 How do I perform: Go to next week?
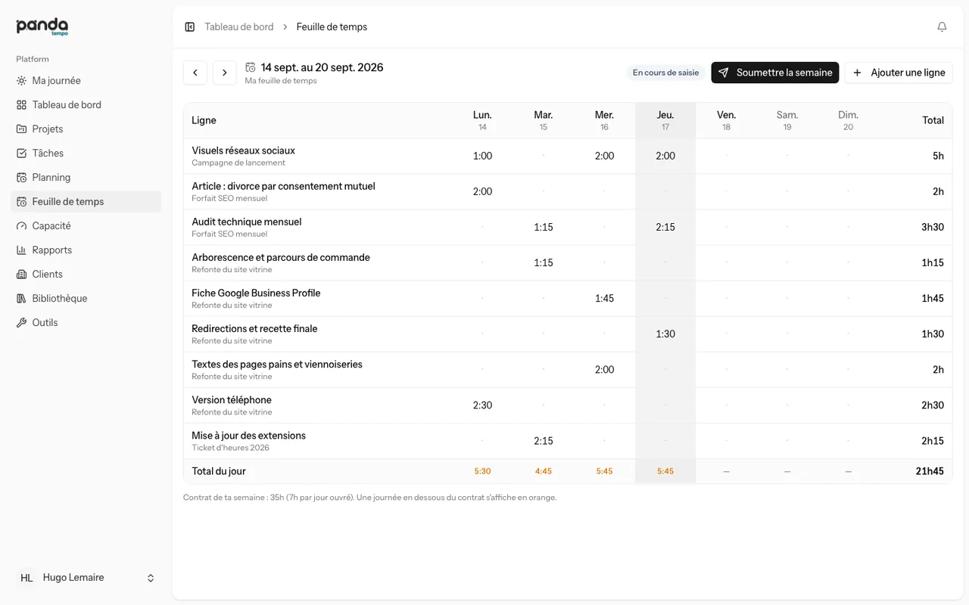coord(225,73)
